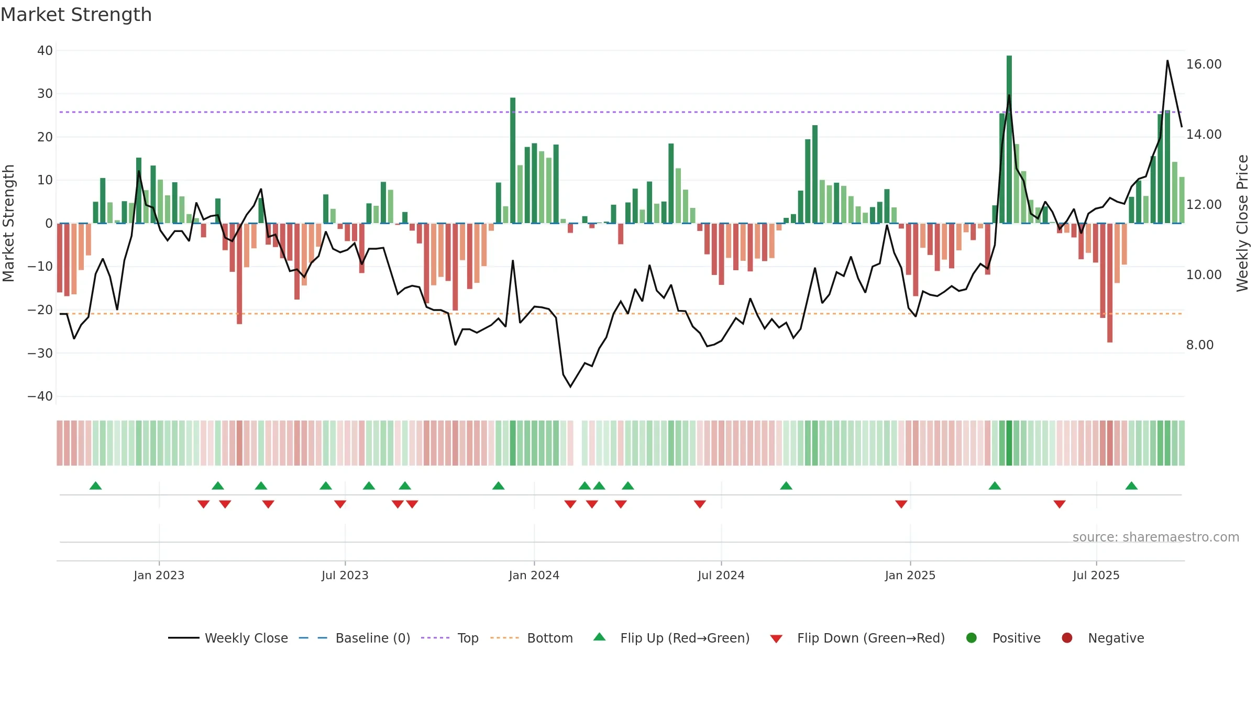This screenshot has width=1257, height=707.
Task: Click the 40 strength tick label
Action: click(x=45, y=50)
